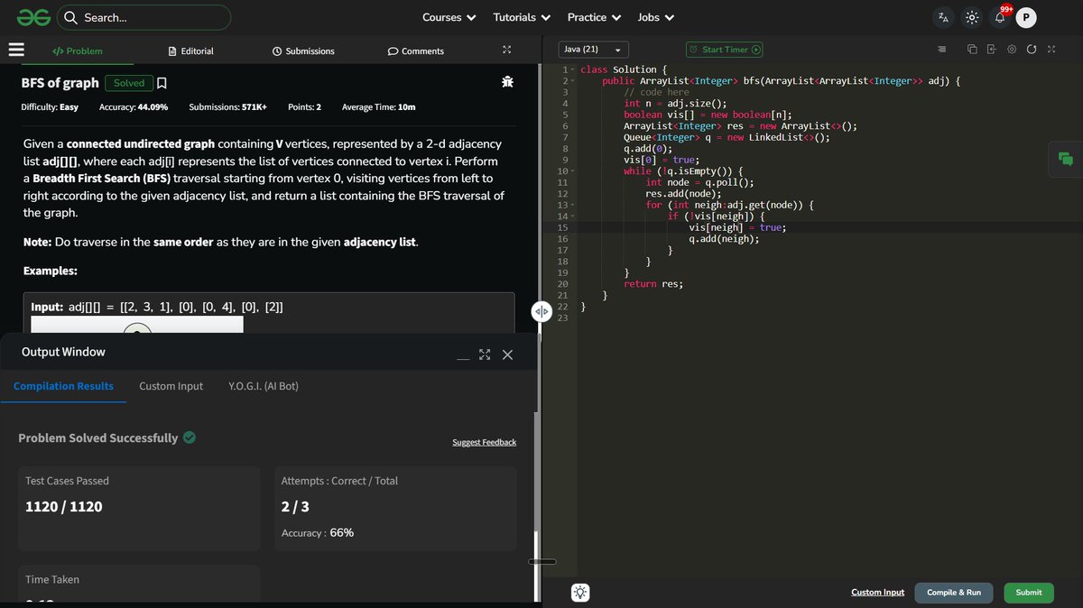Click the import file icon in editor toolbar

tap(991, 50)
